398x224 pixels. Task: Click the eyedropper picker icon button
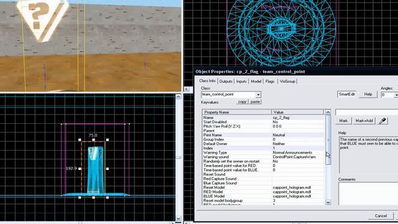tap(383, 121)
